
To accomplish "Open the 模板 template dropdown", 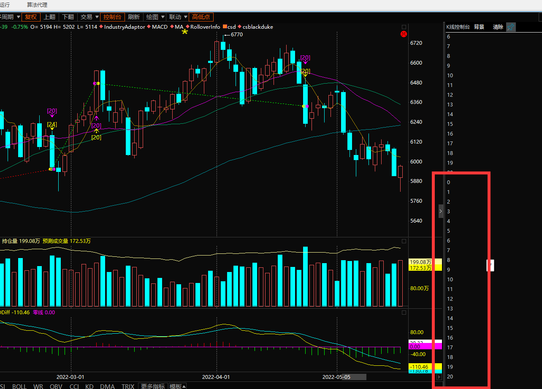I will (x=178, y=386).
